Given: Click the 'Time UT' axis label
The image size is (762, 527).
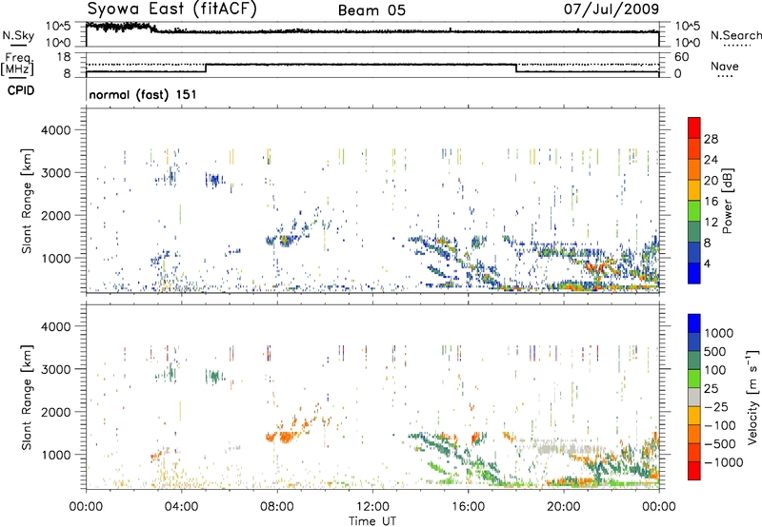Looking at the screenshot, I should 372,520.
